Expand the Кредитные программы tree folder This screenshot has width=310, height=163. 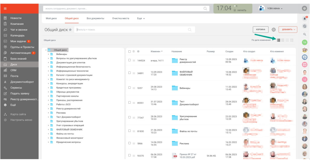click(48, 88)
